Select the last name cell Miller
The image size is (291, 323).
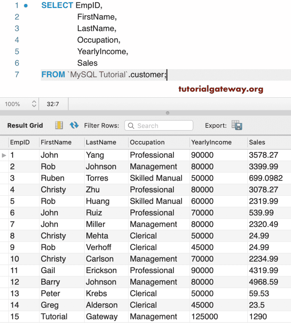click(106, 224)
